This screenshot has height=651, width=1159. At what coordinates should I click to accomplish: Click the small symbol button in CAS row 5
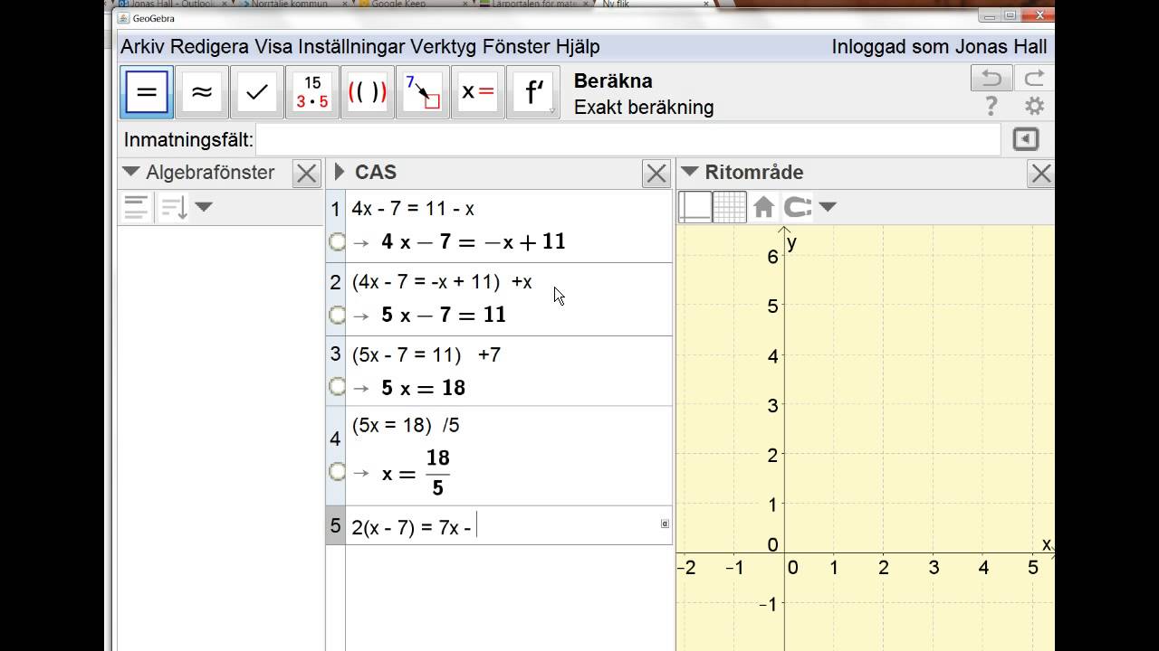pyautogui.click(x=665, y=524)
